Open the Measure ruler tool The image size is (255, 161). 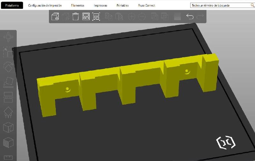click(8, 157)
